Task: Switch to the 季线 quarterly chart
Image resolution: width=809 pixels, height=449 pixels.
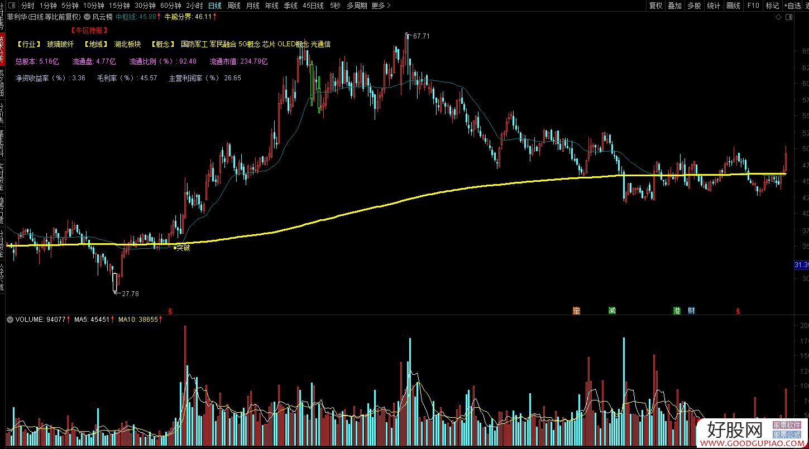Action: [x=291, y=6]
